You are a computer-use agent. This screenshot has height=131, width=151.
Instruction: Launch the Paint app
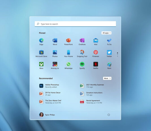(109, 65)
